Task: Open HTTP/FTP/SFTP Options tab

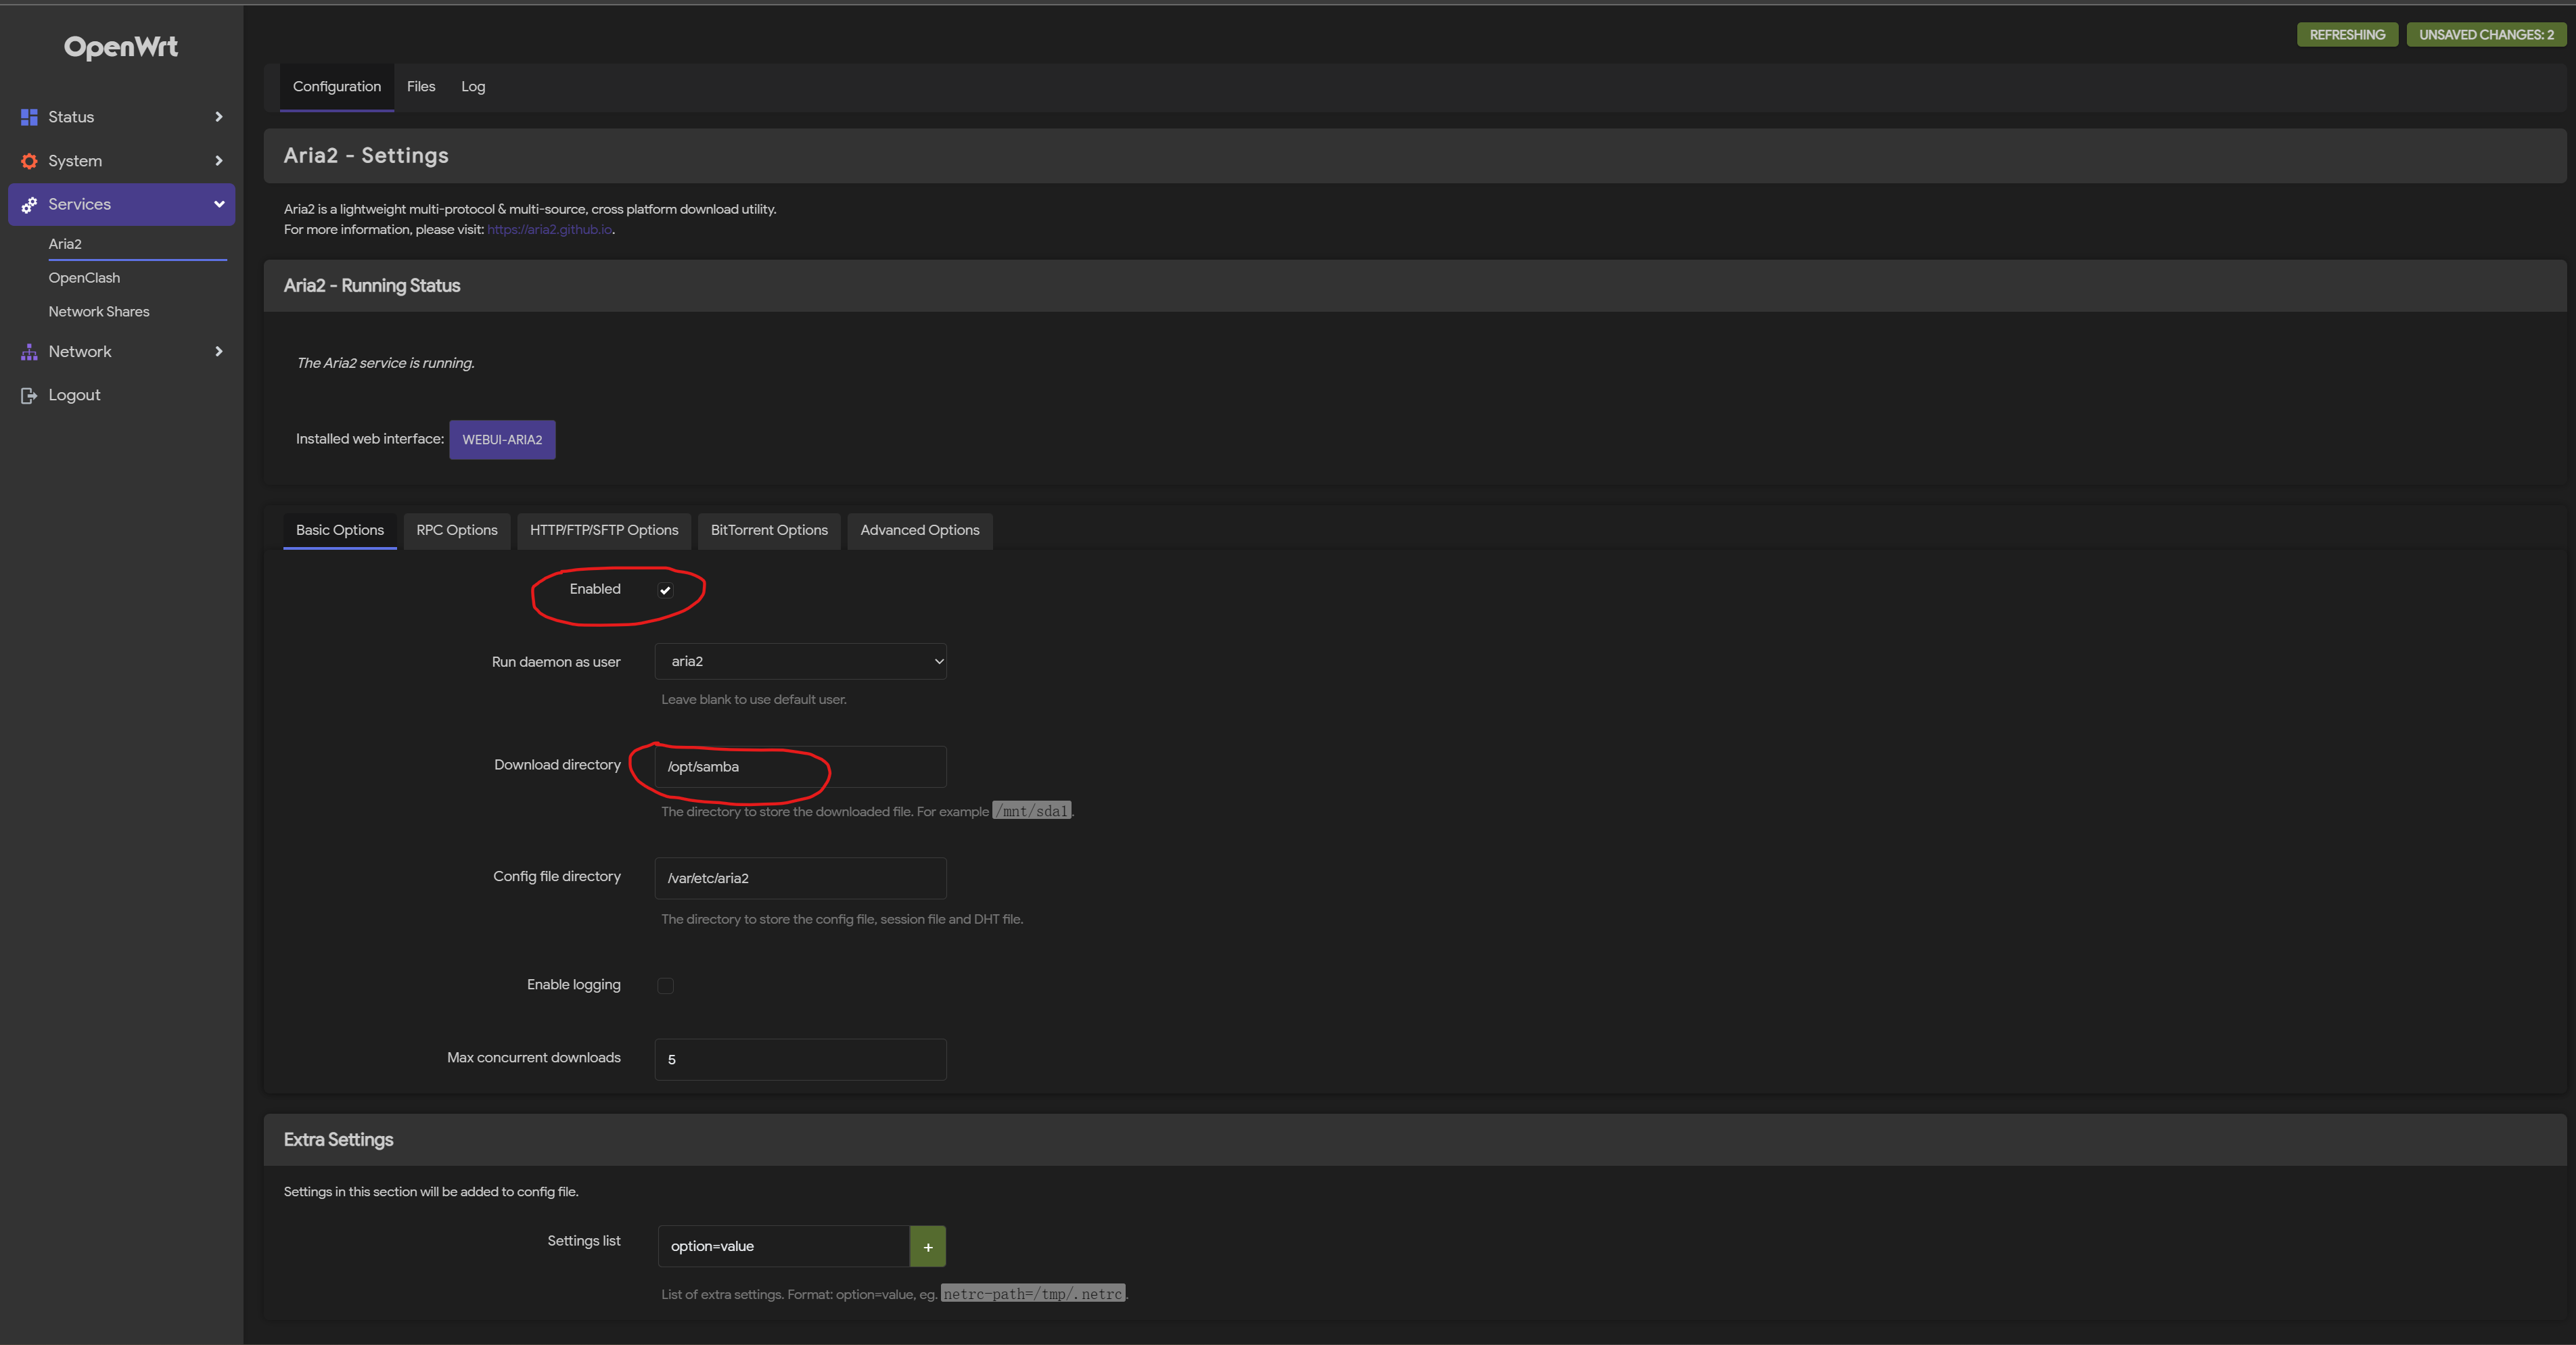Action: pyautogui.click(x=604, y=531)
